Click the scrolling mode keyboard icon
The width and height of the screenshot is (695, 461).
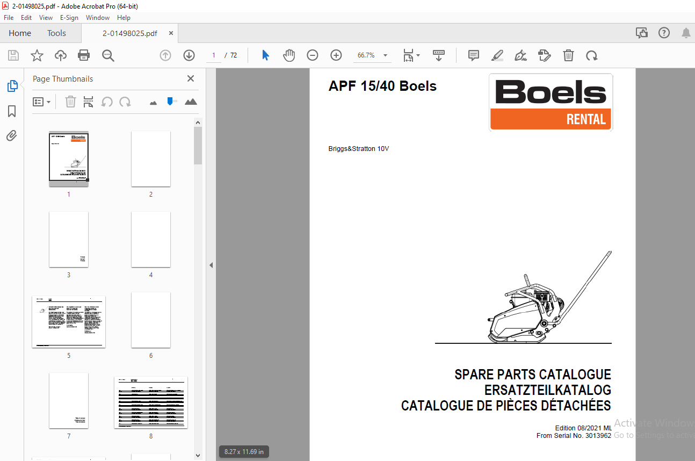coord(439,55)
